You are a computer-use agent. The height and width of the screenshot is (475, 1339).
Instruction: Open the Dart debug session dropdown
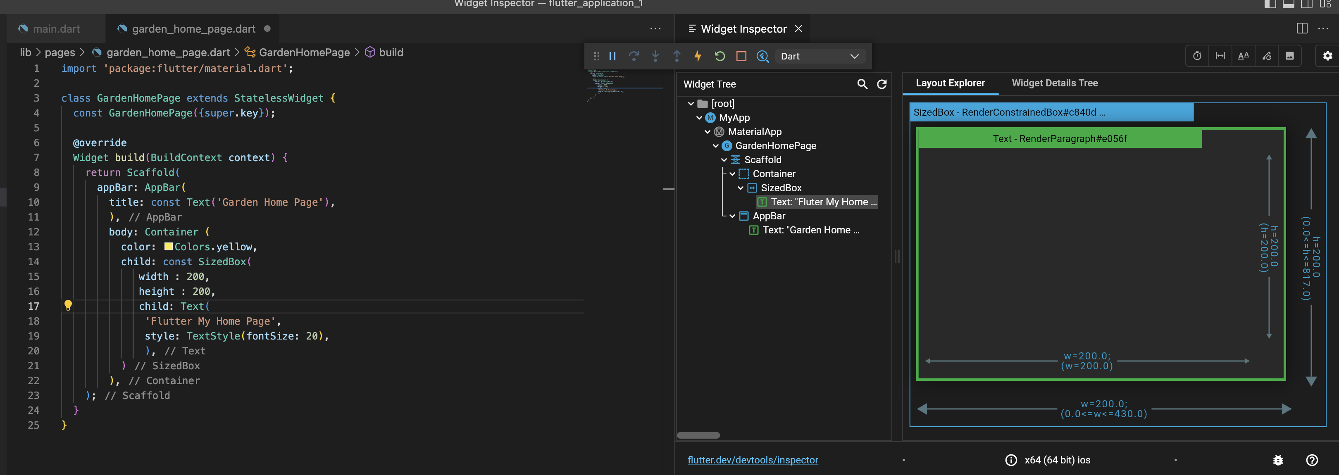(819, 56)
